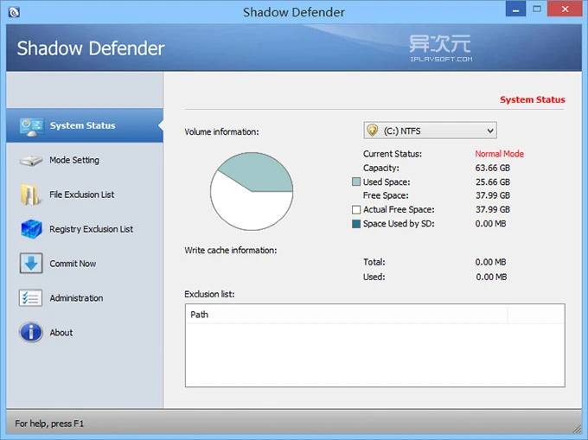Screen dimensions: 588x440
Task: Minimize the Shadow Defender window
Action: pos(515,9)
